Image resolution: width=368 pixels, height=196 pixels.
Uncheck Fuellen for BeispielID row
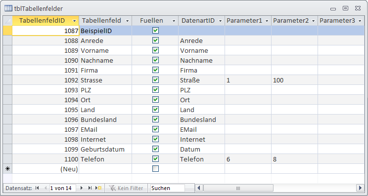click(x=155, y=31)
